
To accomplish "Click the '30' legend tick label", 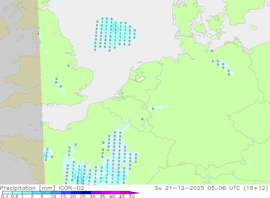I will (93, 196).
